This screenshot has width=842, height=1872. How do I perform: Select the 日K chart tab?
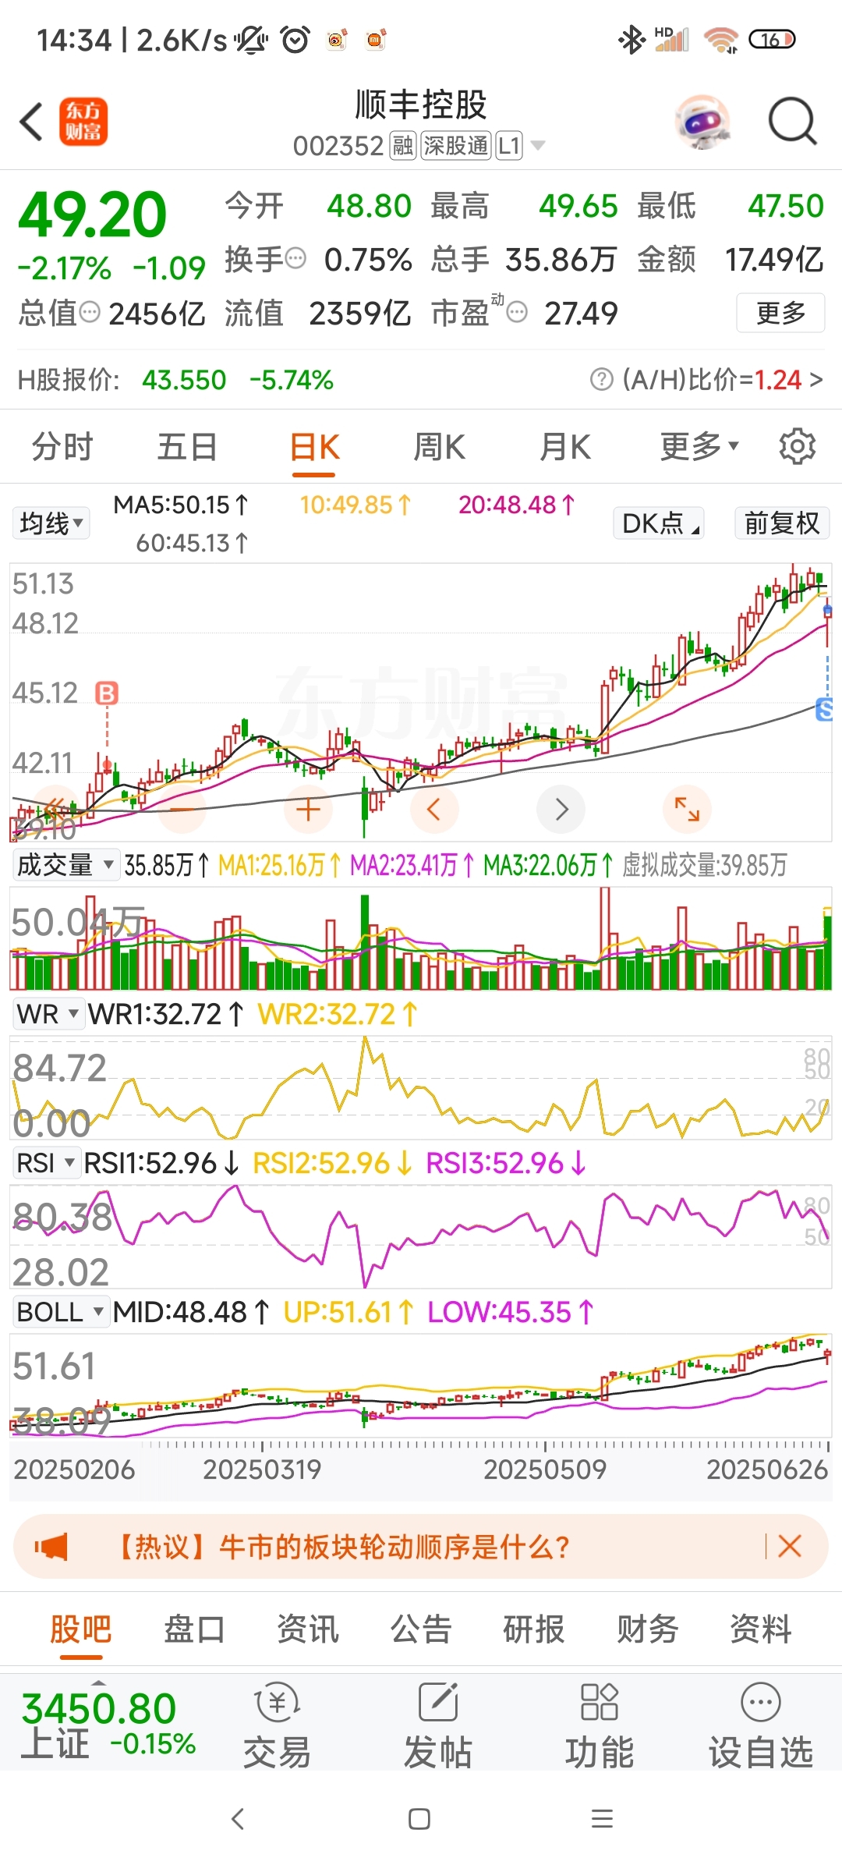(x=314, y=448)
